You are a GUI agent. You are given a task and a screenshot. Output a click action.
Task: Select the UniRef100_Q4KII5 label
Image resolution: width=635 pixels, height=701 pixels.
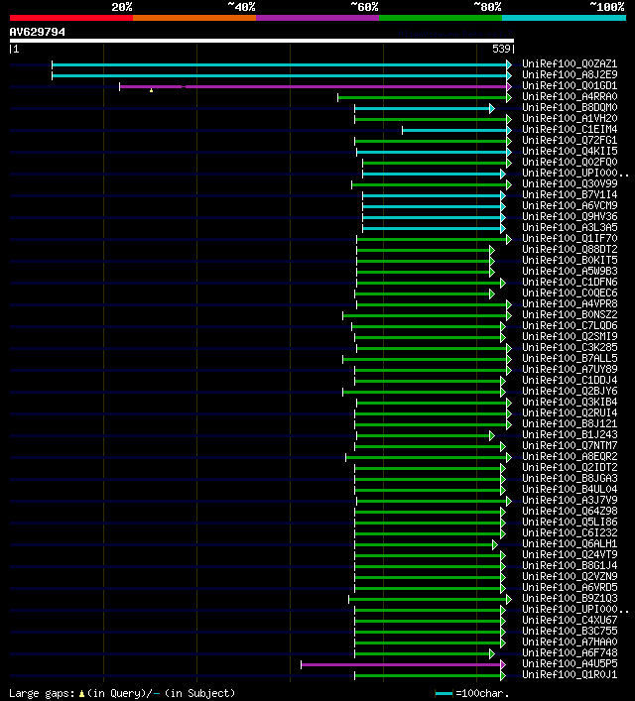pyautogui.click(x=570, y=151)
